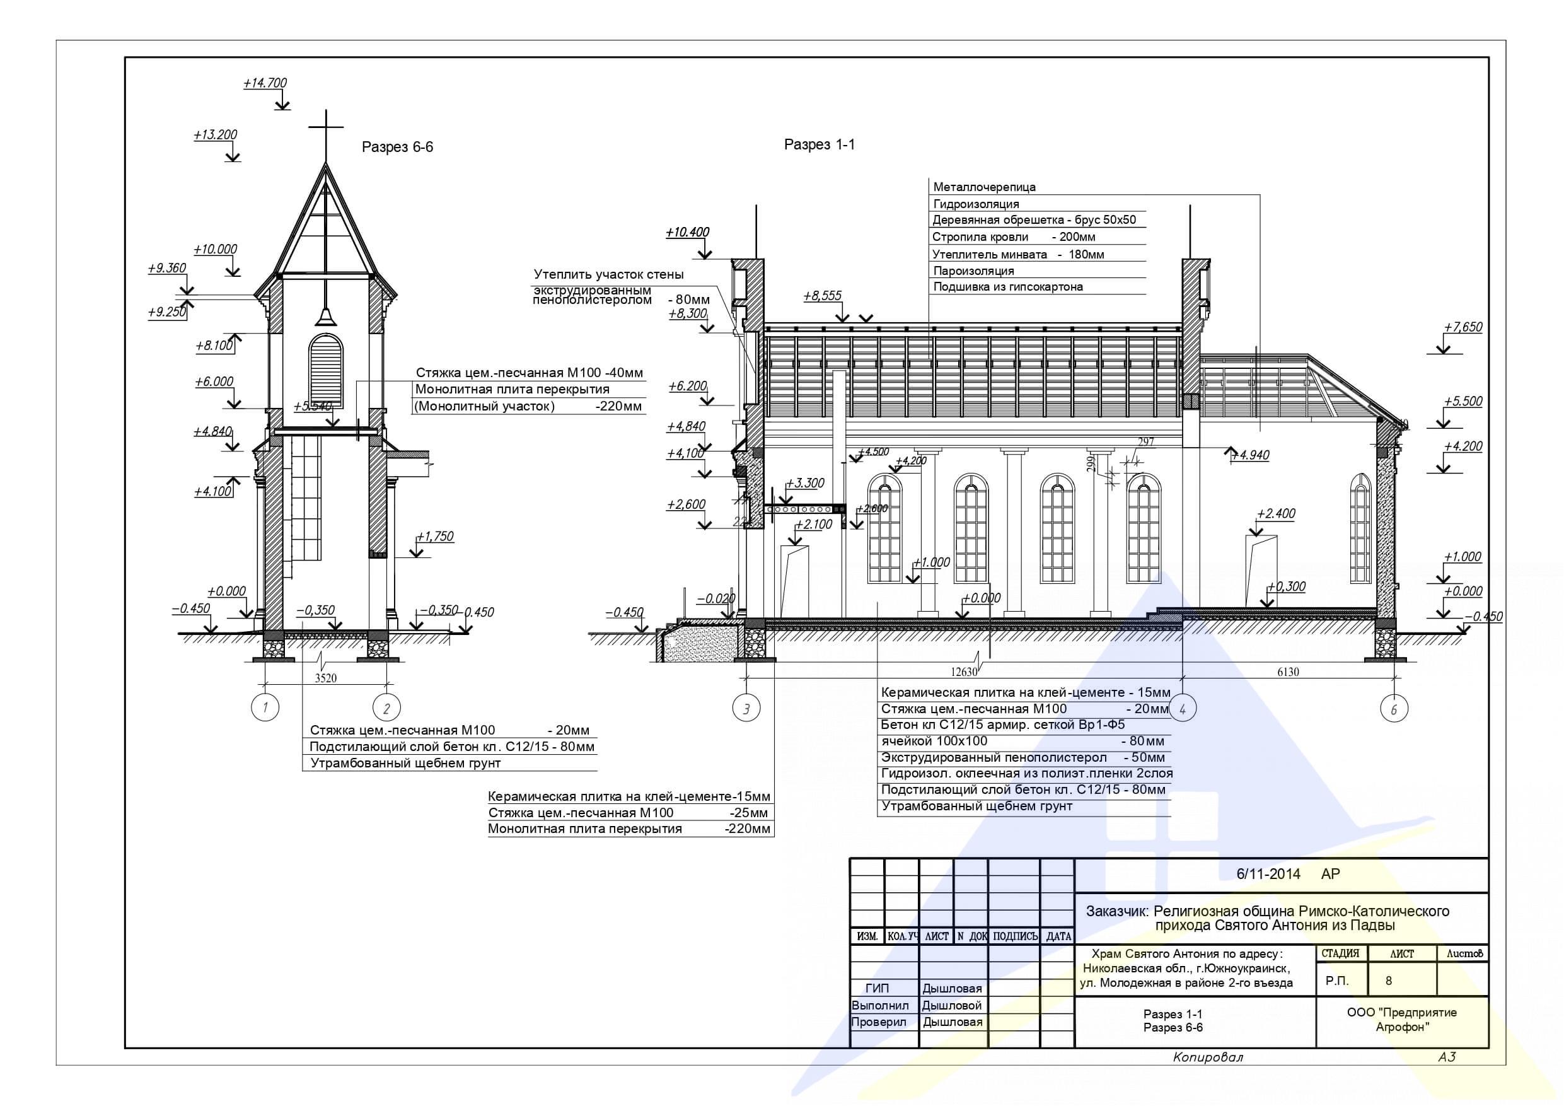Image resolution: width=1564 pixels, height=1106 pixels.
Task: Select the "ДАТА" column header
Action: point(1058,936)
